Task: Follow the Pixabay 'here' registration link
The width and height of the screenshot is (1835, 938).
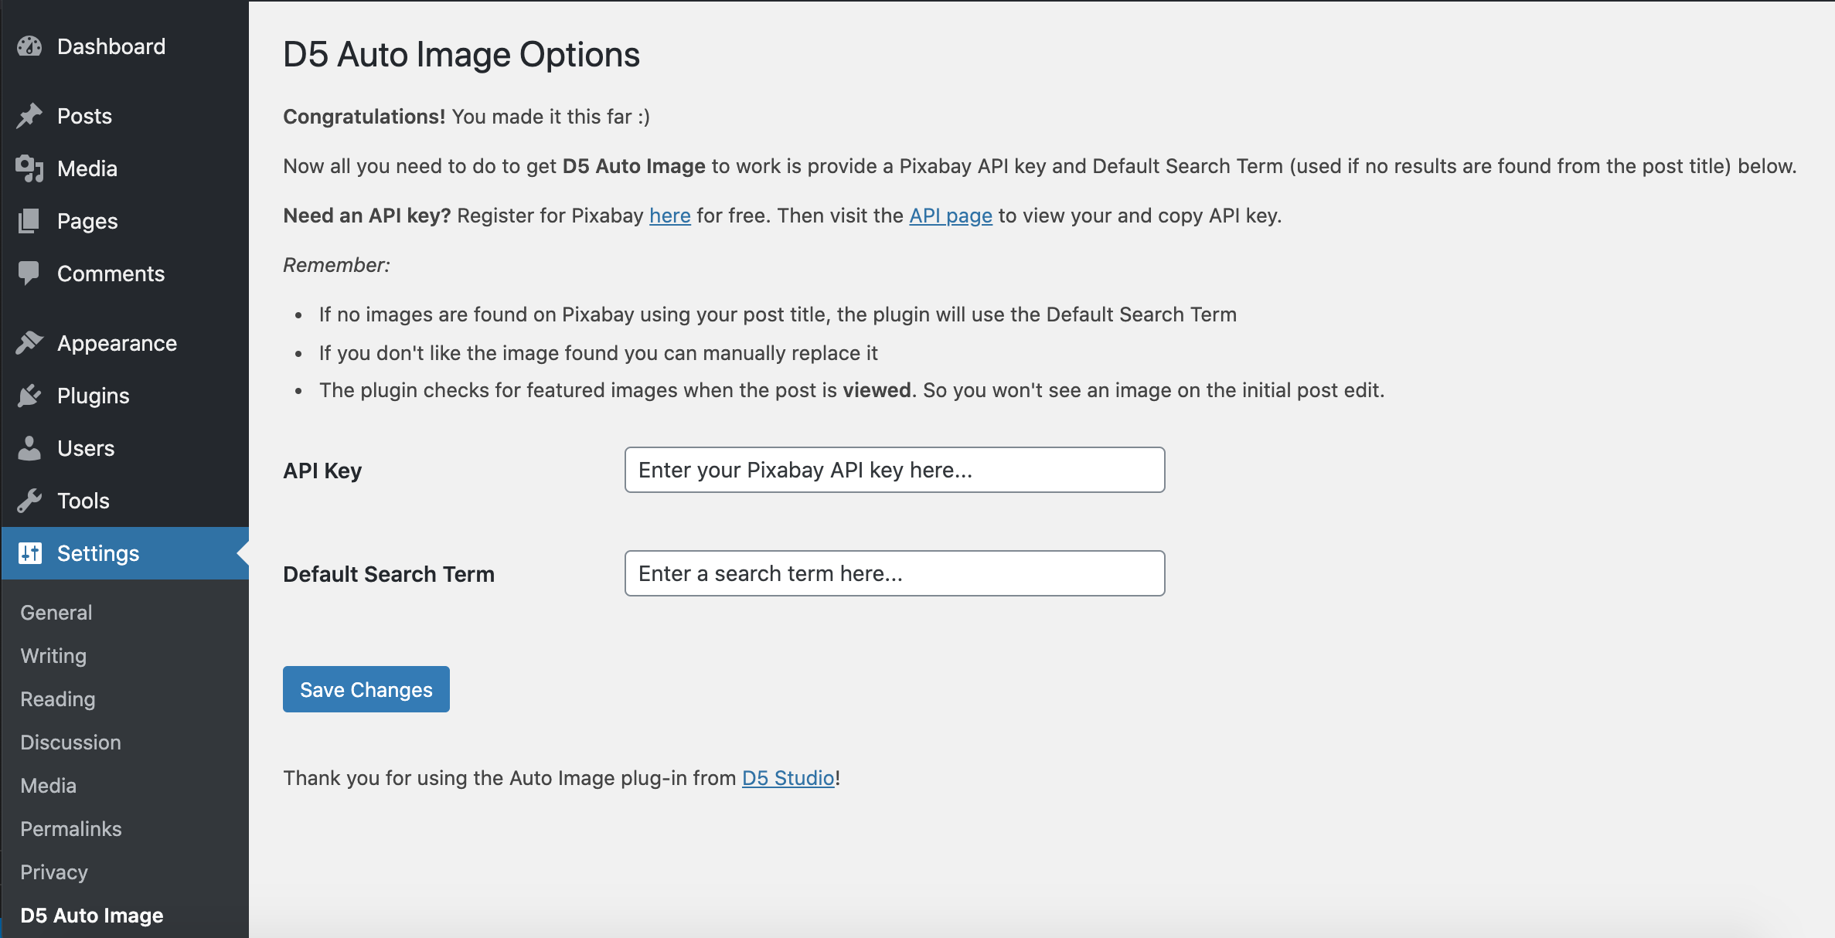Action: pyautogui.click(x=670, y=216)
